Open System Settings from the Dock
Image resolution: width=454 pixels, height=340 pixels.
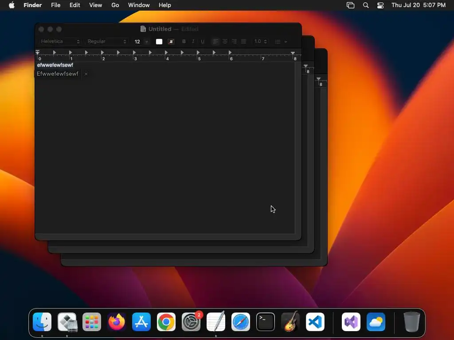[x=191, y=322]
